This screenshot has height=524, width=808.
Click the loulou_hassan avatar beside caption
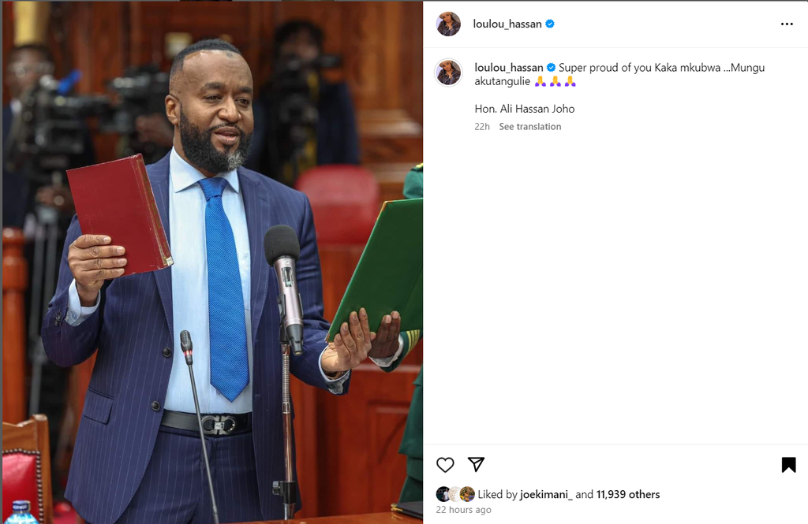coord(448,72)
